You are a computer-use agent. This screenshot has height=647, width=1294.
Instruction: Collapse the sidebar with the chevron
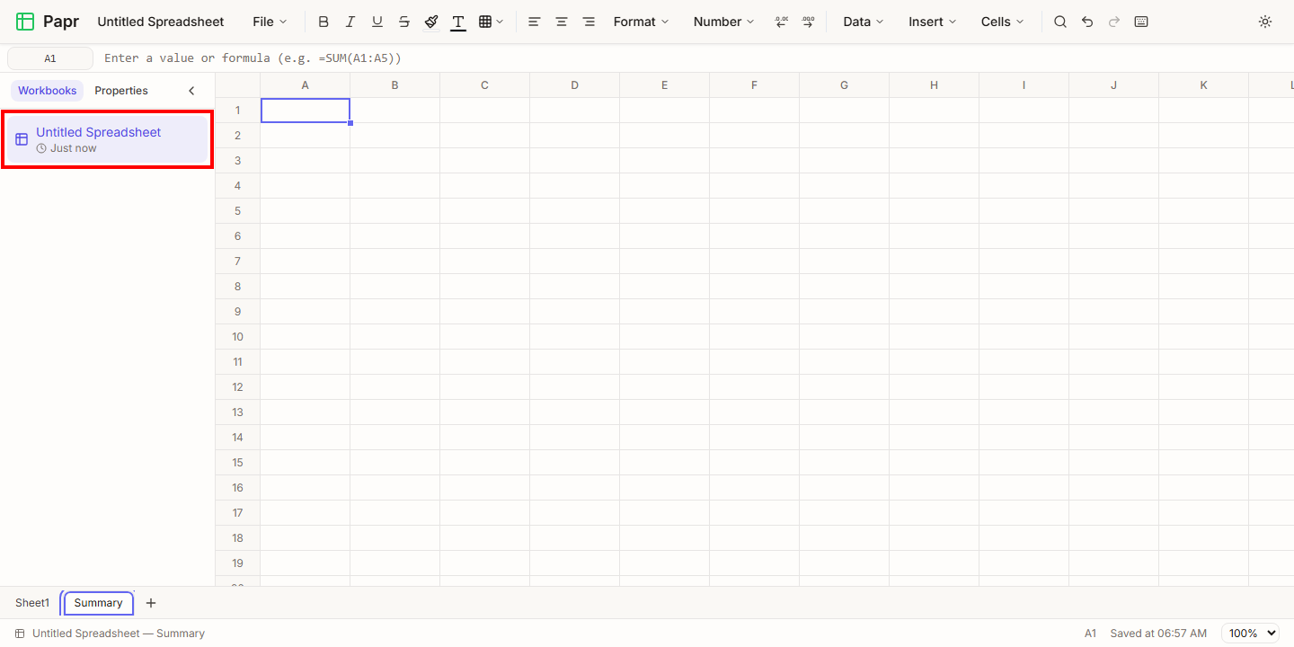[x=191, y=91]
